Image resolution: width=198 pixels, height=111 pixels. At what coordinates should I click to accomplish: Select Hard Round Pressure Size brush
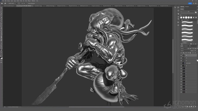[x=187, y=33]
